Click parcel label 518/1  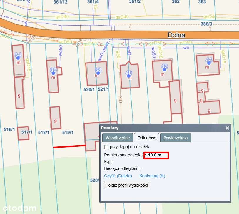tap(44, 133)
